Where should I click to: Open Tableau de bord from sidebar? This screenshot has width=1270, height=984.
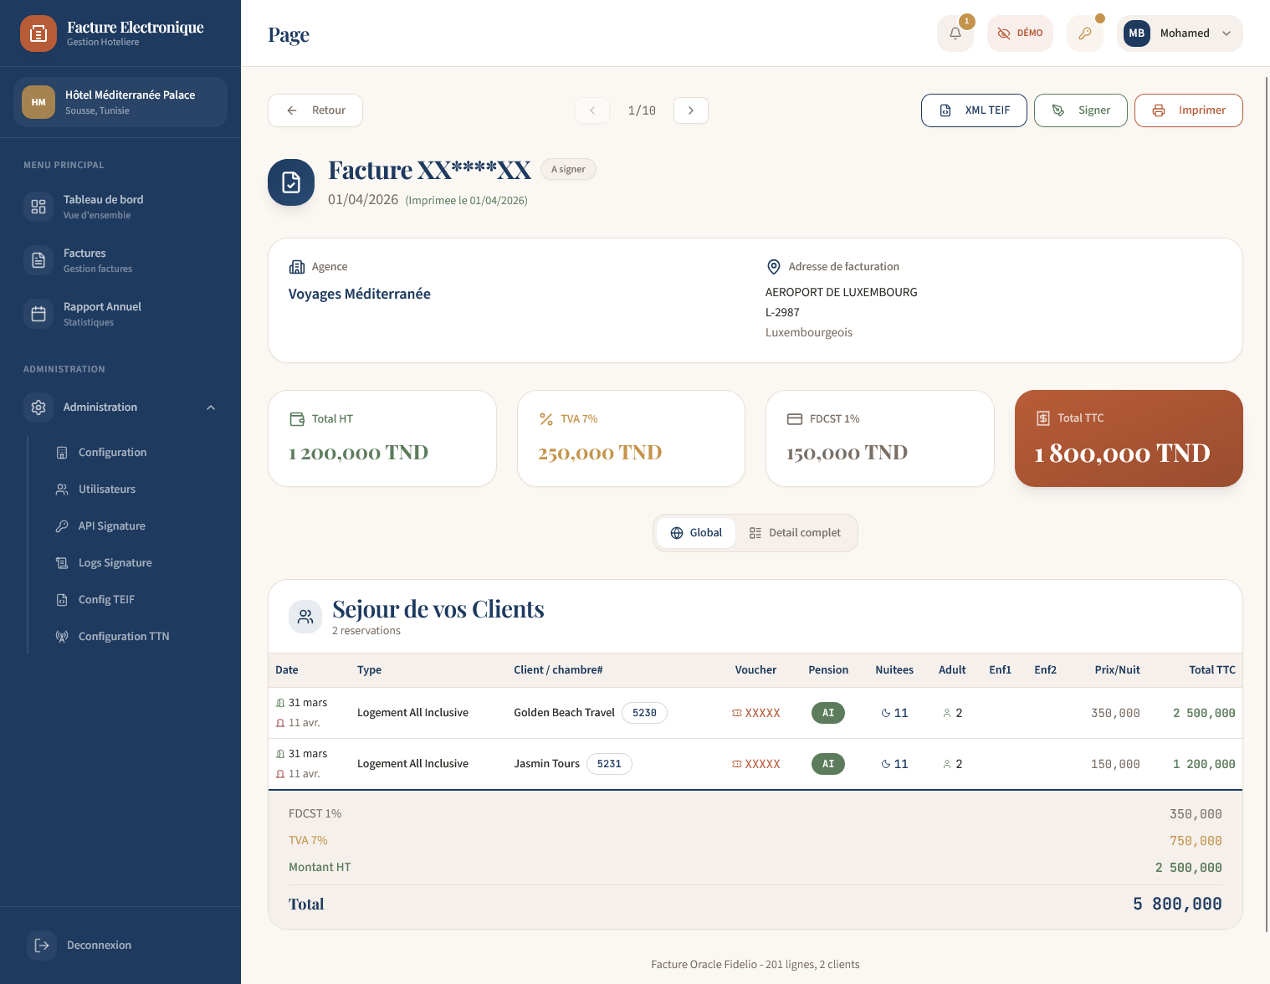103,207
